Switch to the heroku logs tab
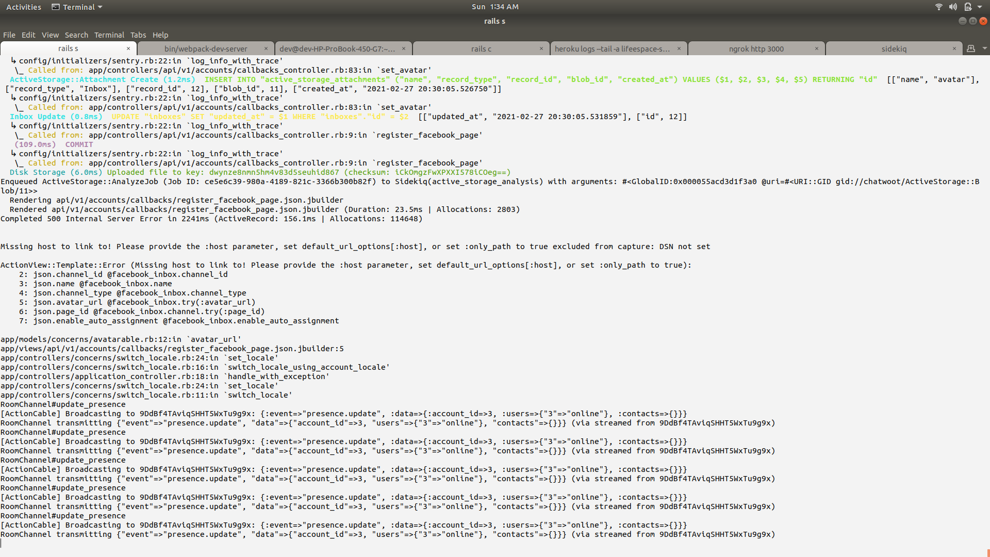990x557 pixels. tap(614, 48)
